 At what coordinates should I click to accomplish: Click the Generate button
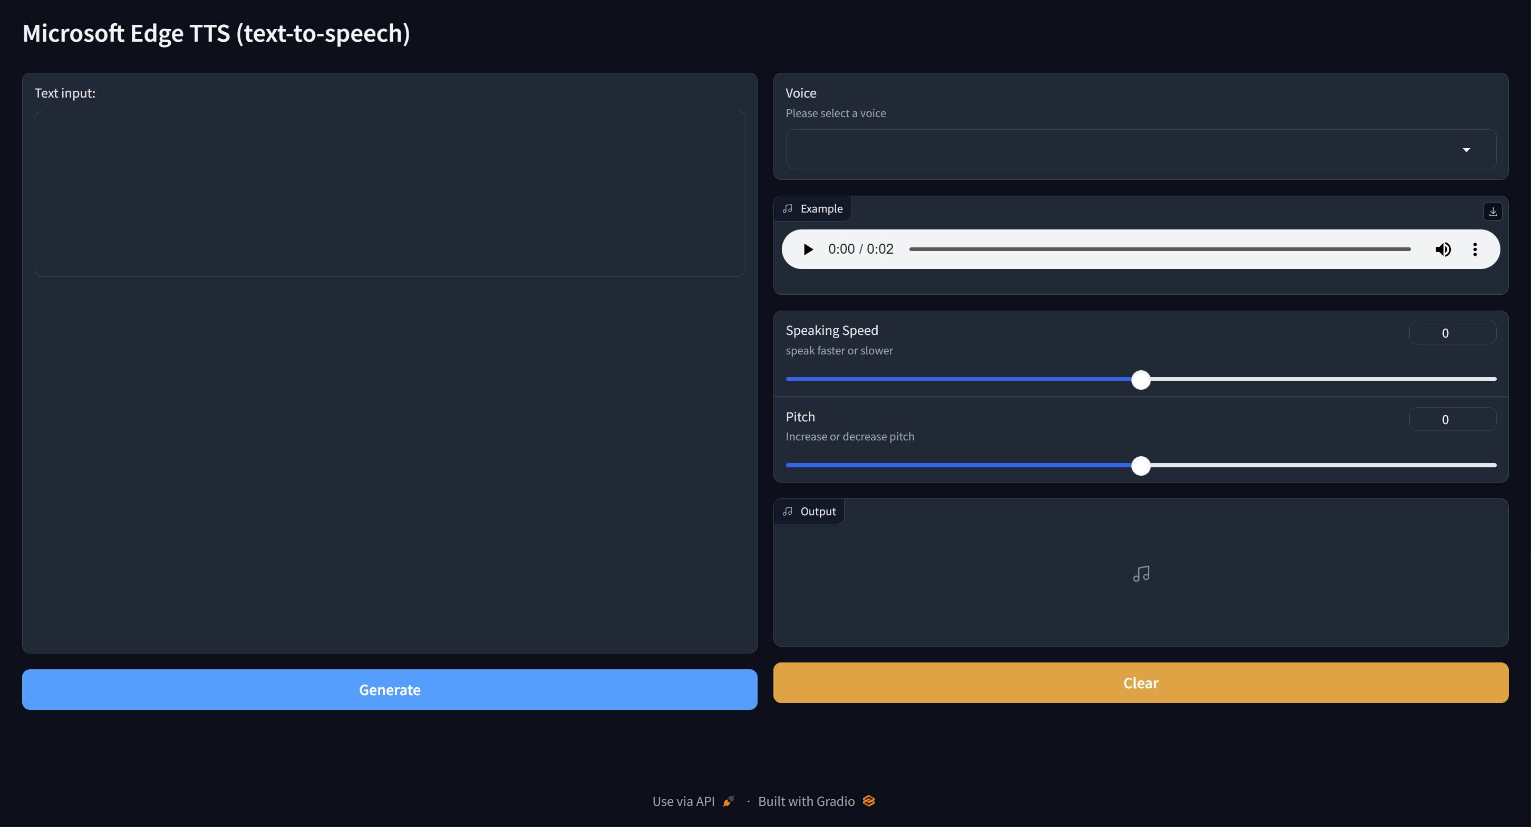pyautogui.click(x=389, y=690)
